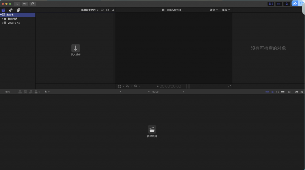305x170 pixels.
Task: Toggle the timeline panel button in the title bar
Action: pyautogui.click(x=279, y=4)
